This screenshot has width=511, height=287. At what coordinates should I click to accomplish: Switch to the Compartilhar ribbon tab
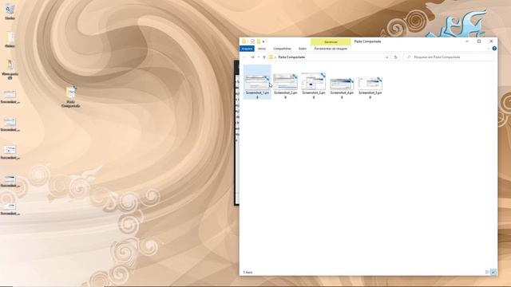pyautogui.click(x=282, y=49)
